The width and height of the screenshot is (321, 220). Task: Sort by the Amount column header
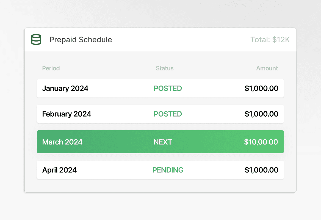267,68
